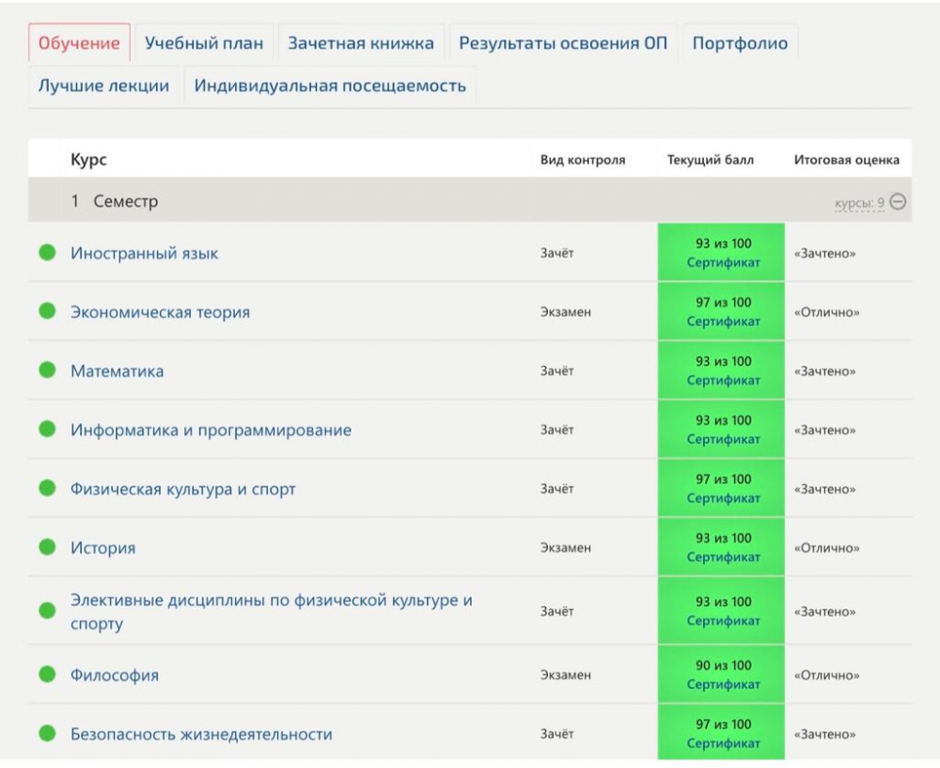The height and width of the screenshot is (768, 940).
Task: Open the Физическая культура и спорт course
Action: click(183, 489)
